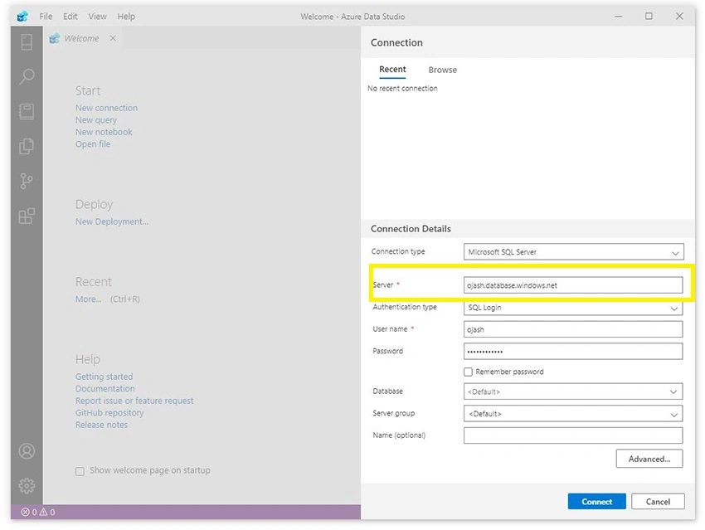Click the New notebook link
This screenshot has height=530, width=705.
point(104,132)
